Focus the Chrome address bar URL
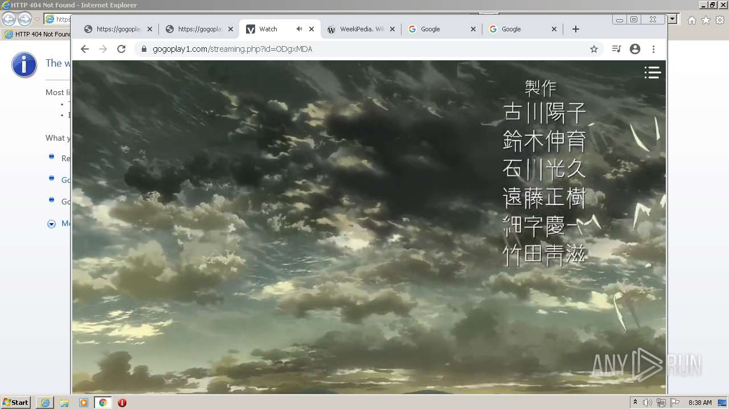 232,49
